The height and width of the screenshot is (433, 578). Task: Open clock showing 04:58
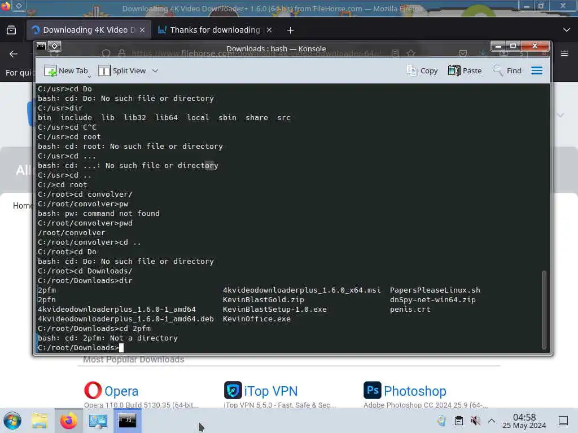[x=524, y=421]
